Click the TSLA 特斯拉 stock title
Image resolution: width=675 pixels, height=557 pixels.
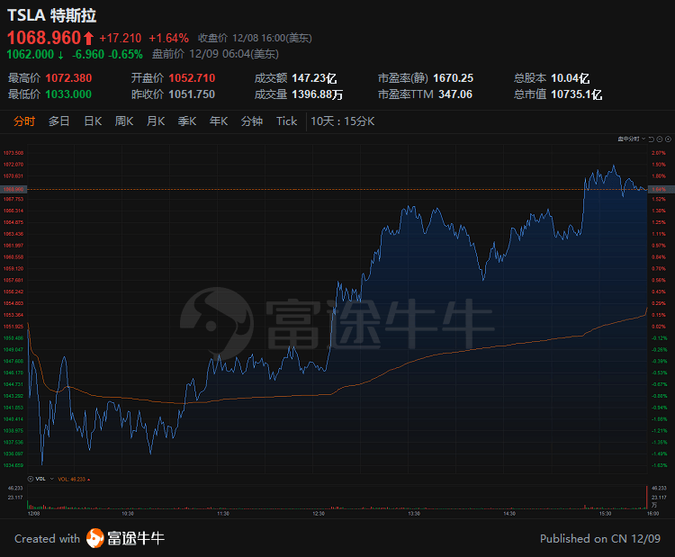[51, 15]
